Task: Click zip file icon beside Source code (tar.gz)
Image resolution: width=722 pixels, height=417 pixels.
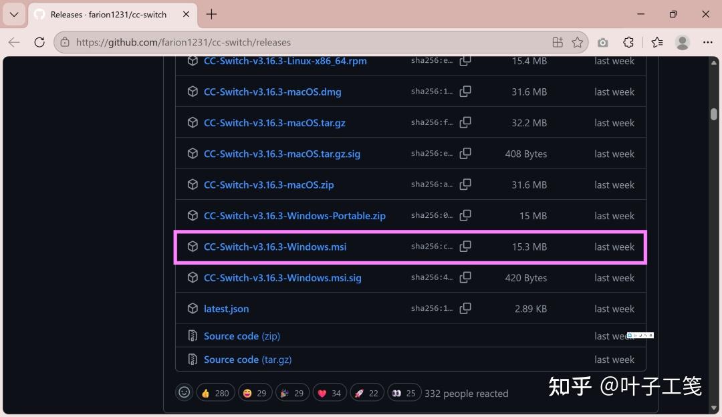Action: point(193,359)
